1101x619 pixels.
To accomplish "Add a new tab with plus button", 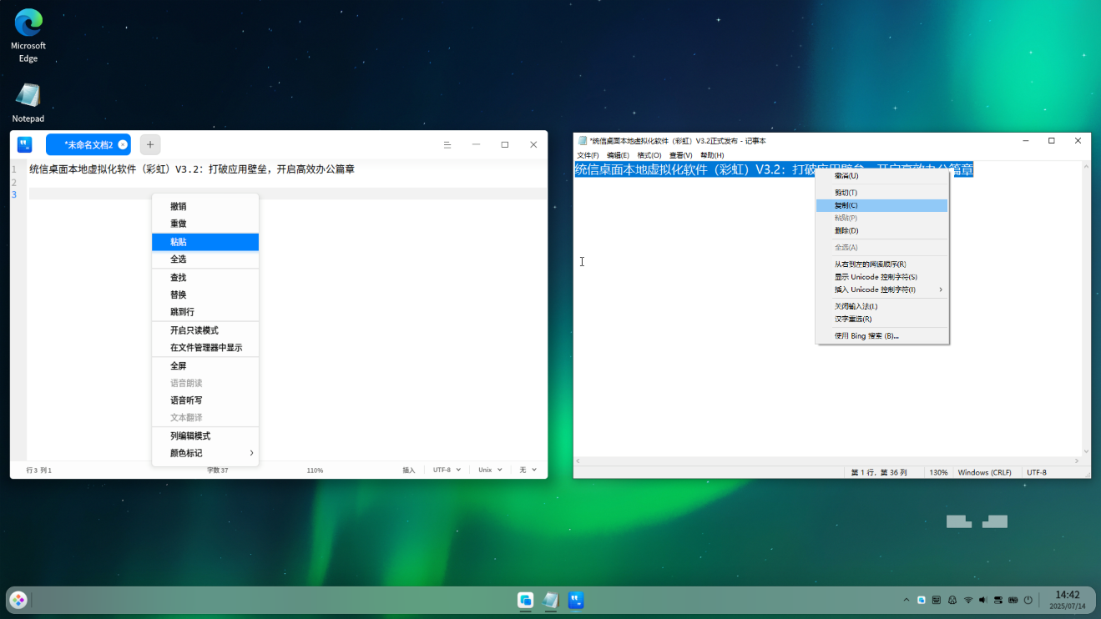I will click(x=150, y=144).
